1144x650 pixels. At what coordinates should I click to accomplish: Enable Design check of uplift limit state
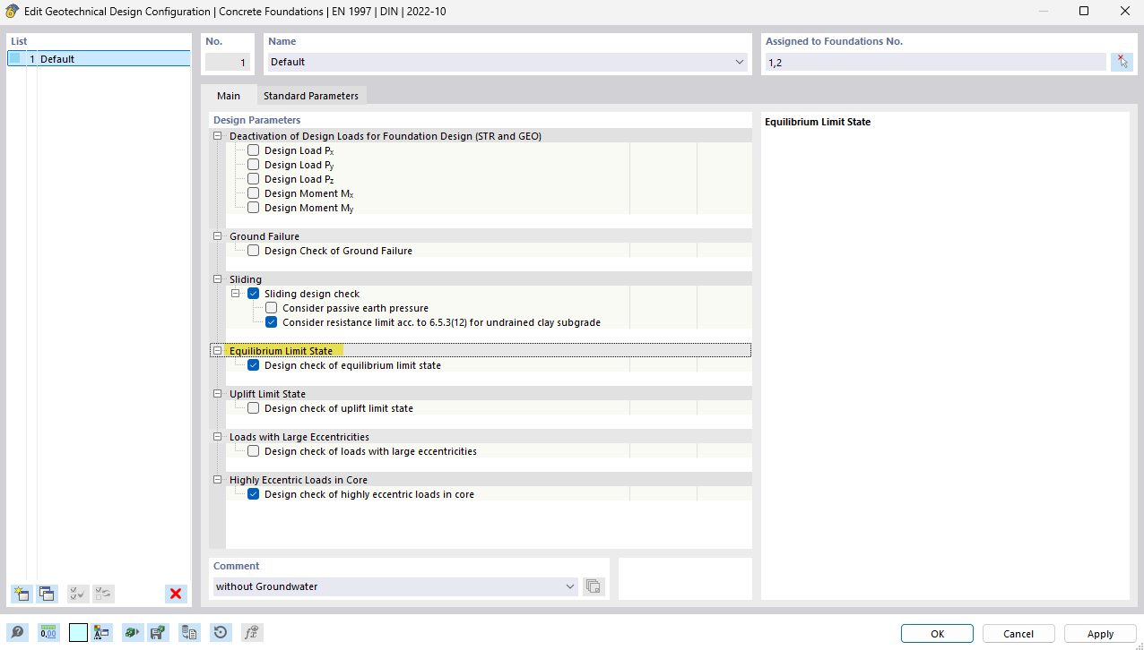click(254, 408)
